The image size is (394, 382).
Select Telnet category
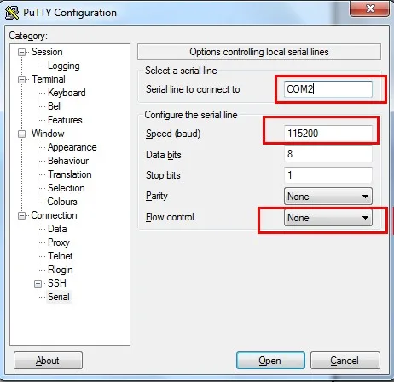(60, 256)
